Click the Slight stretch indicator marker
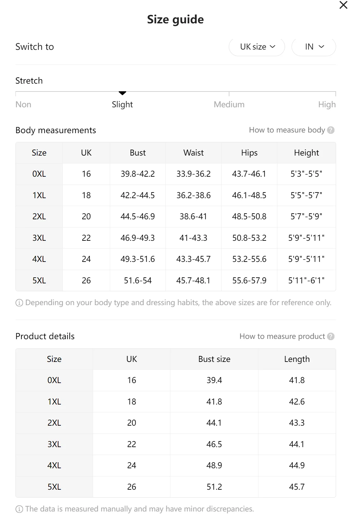This screenshot has width=349, height=514. (x=122, y=93)
